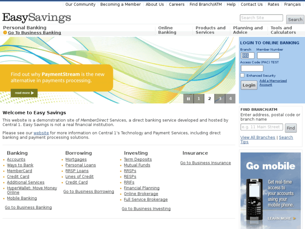Screen dimensions: 305x229
Task: Open the Financial Planning link
Action: [x=142, y=188]
